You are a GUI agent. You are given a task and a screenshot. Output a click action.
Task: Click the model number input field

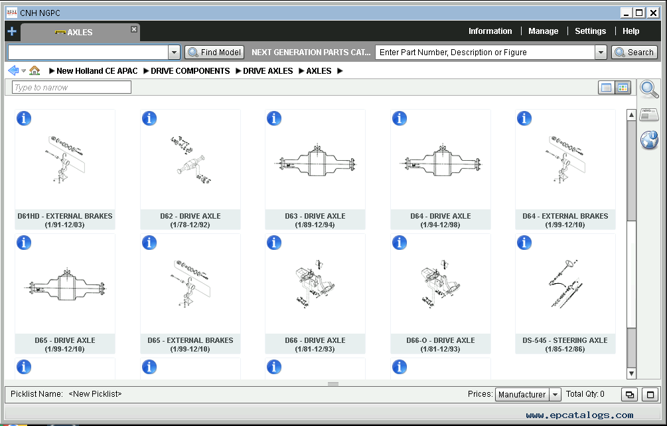[x=88, y=53]
